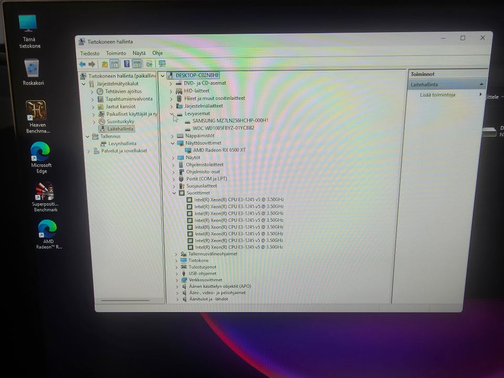Open the Tiedosto menu
This screenshot has width=504, height=378.
click(x=90, y=54)
